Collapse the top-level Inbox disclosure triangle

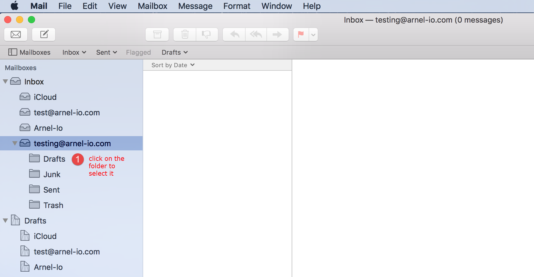[5, 81]
